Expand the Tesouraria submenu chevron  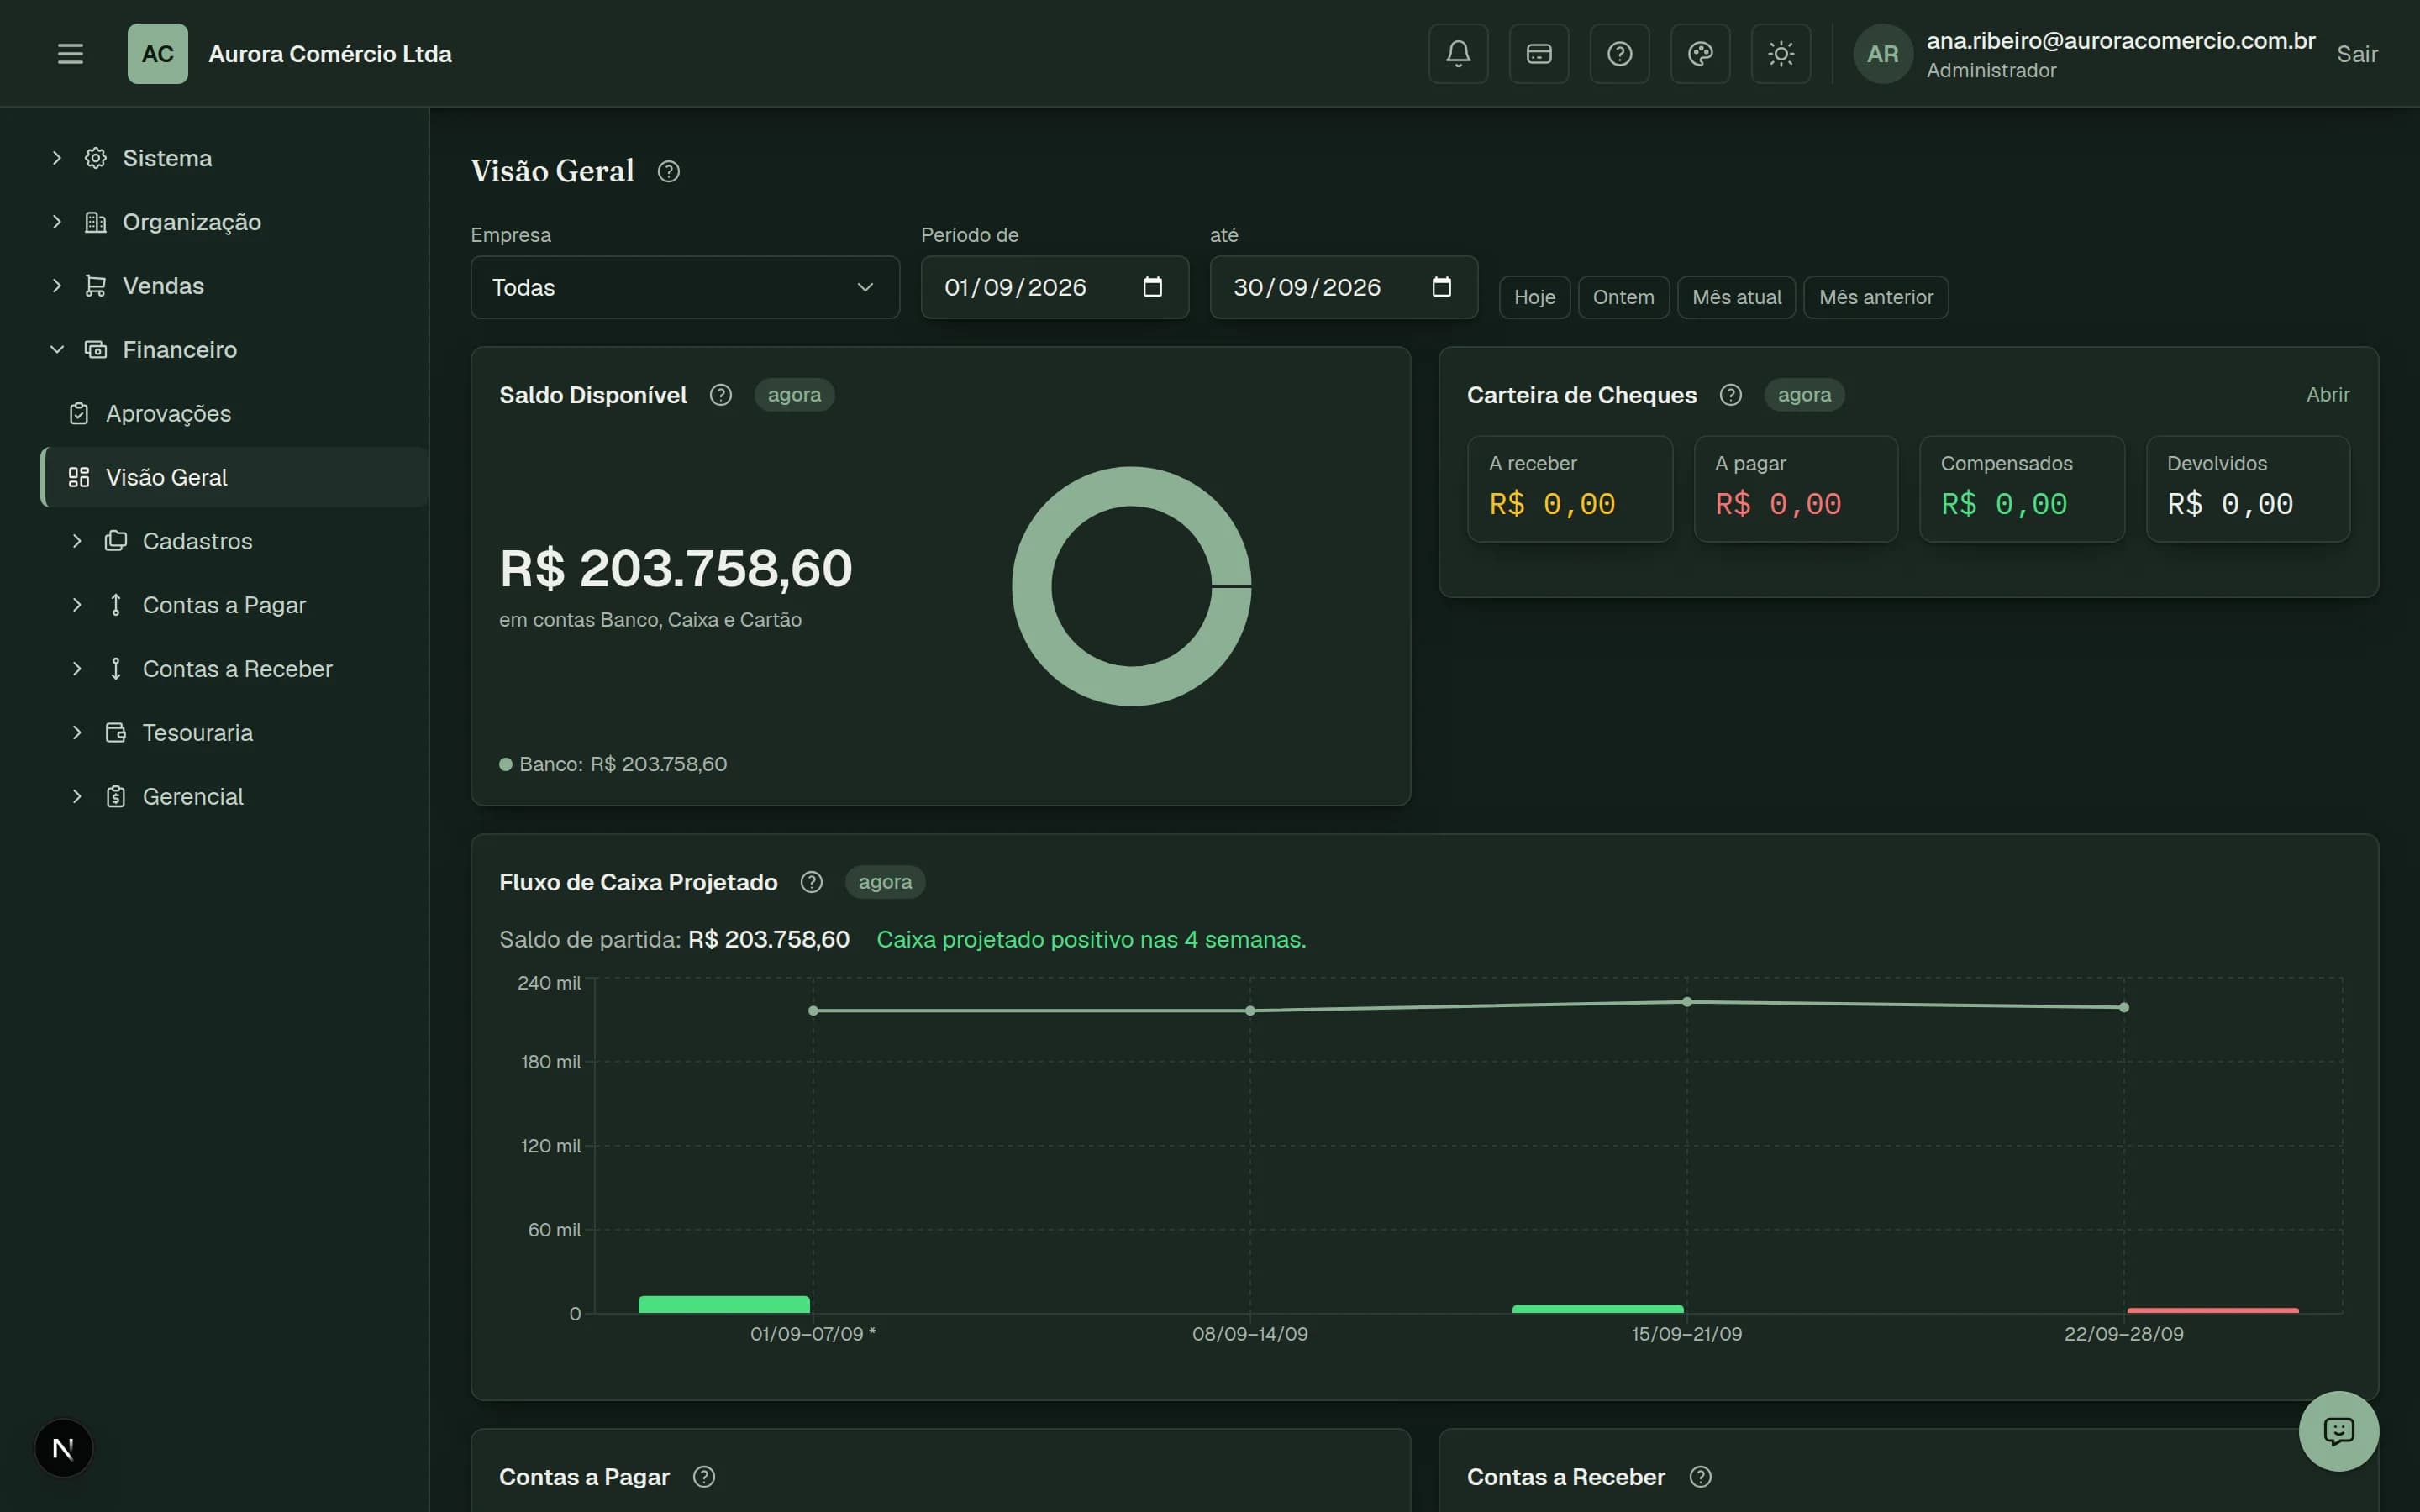tap(77, 733)
